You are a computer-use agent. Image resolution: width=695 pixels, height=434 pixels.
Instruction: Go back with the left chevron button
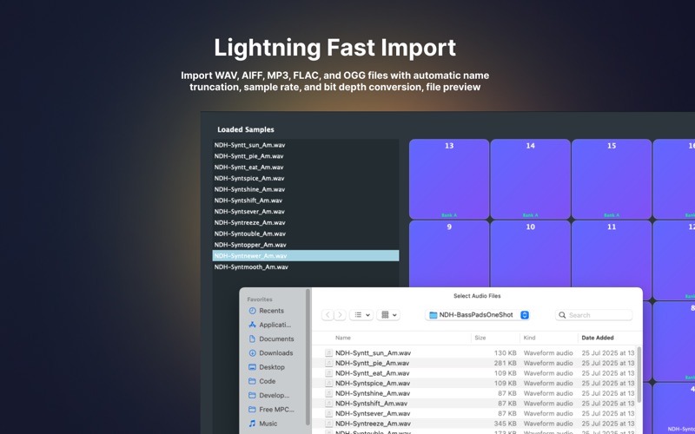pos(328,315)
